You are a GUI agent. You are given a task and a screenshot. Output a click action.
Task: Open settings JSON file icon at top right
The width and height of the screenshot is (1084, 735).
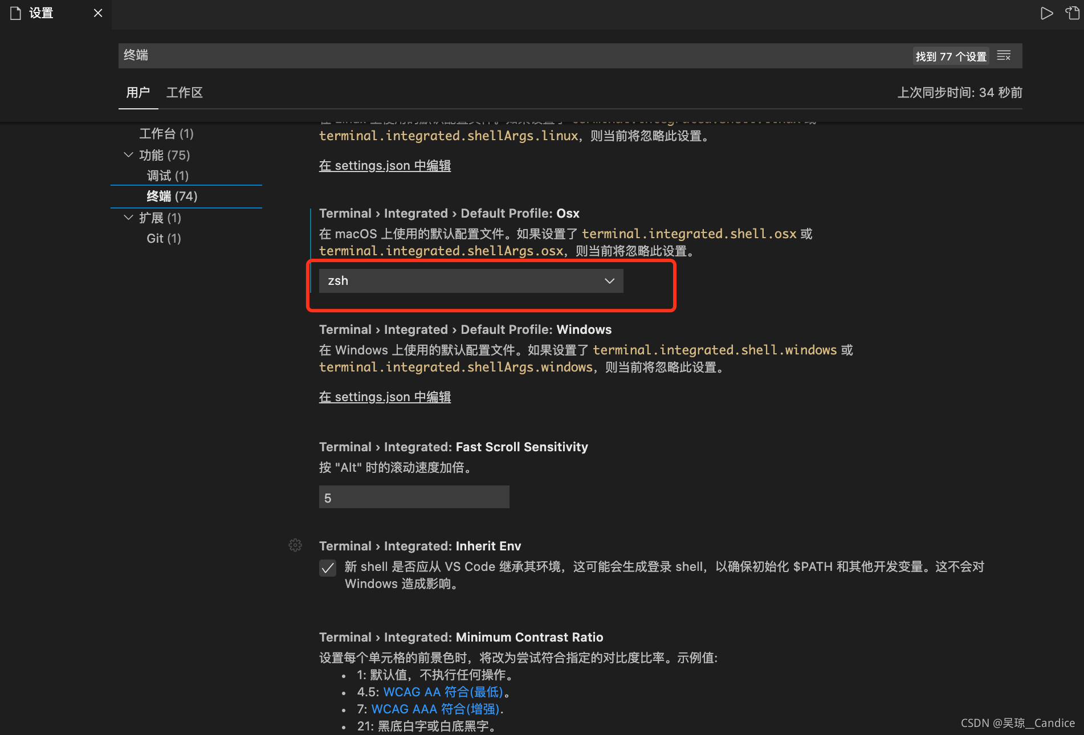click(x=1072, y=13)
